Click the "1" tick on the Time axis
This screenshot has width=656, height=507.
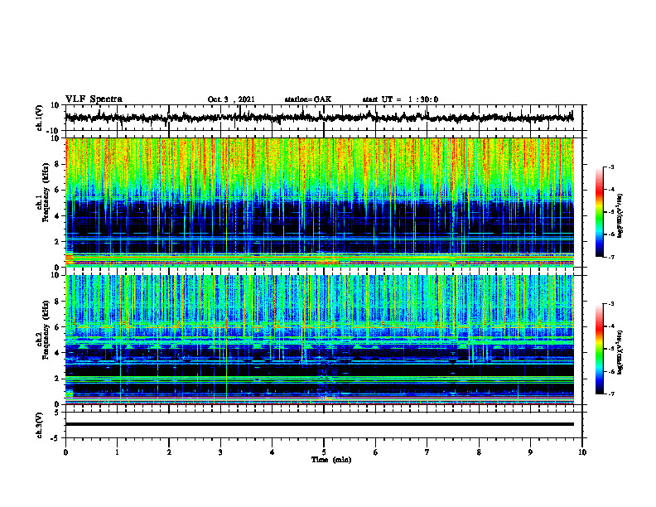117,452
